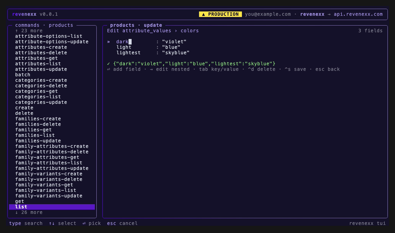
Task: Select attributes-update command
Action: click(x=41, y=69)
